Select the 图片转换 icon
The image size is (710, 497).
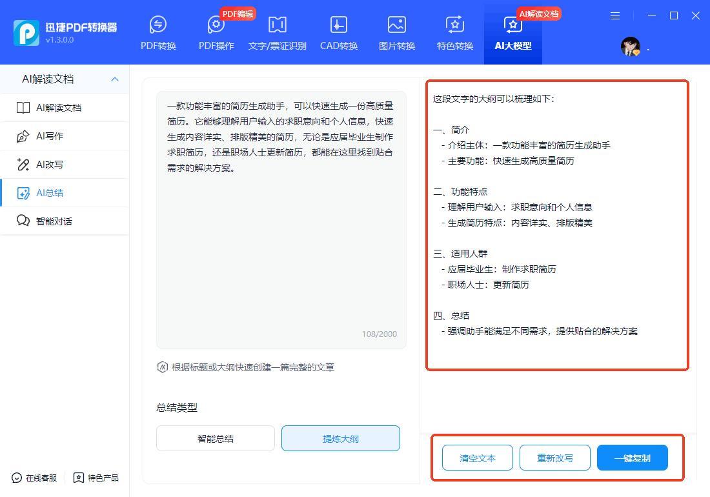pyautogui.click(x=396, y=25)
